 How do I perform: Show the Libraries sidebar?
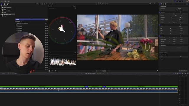click(1, 4)
